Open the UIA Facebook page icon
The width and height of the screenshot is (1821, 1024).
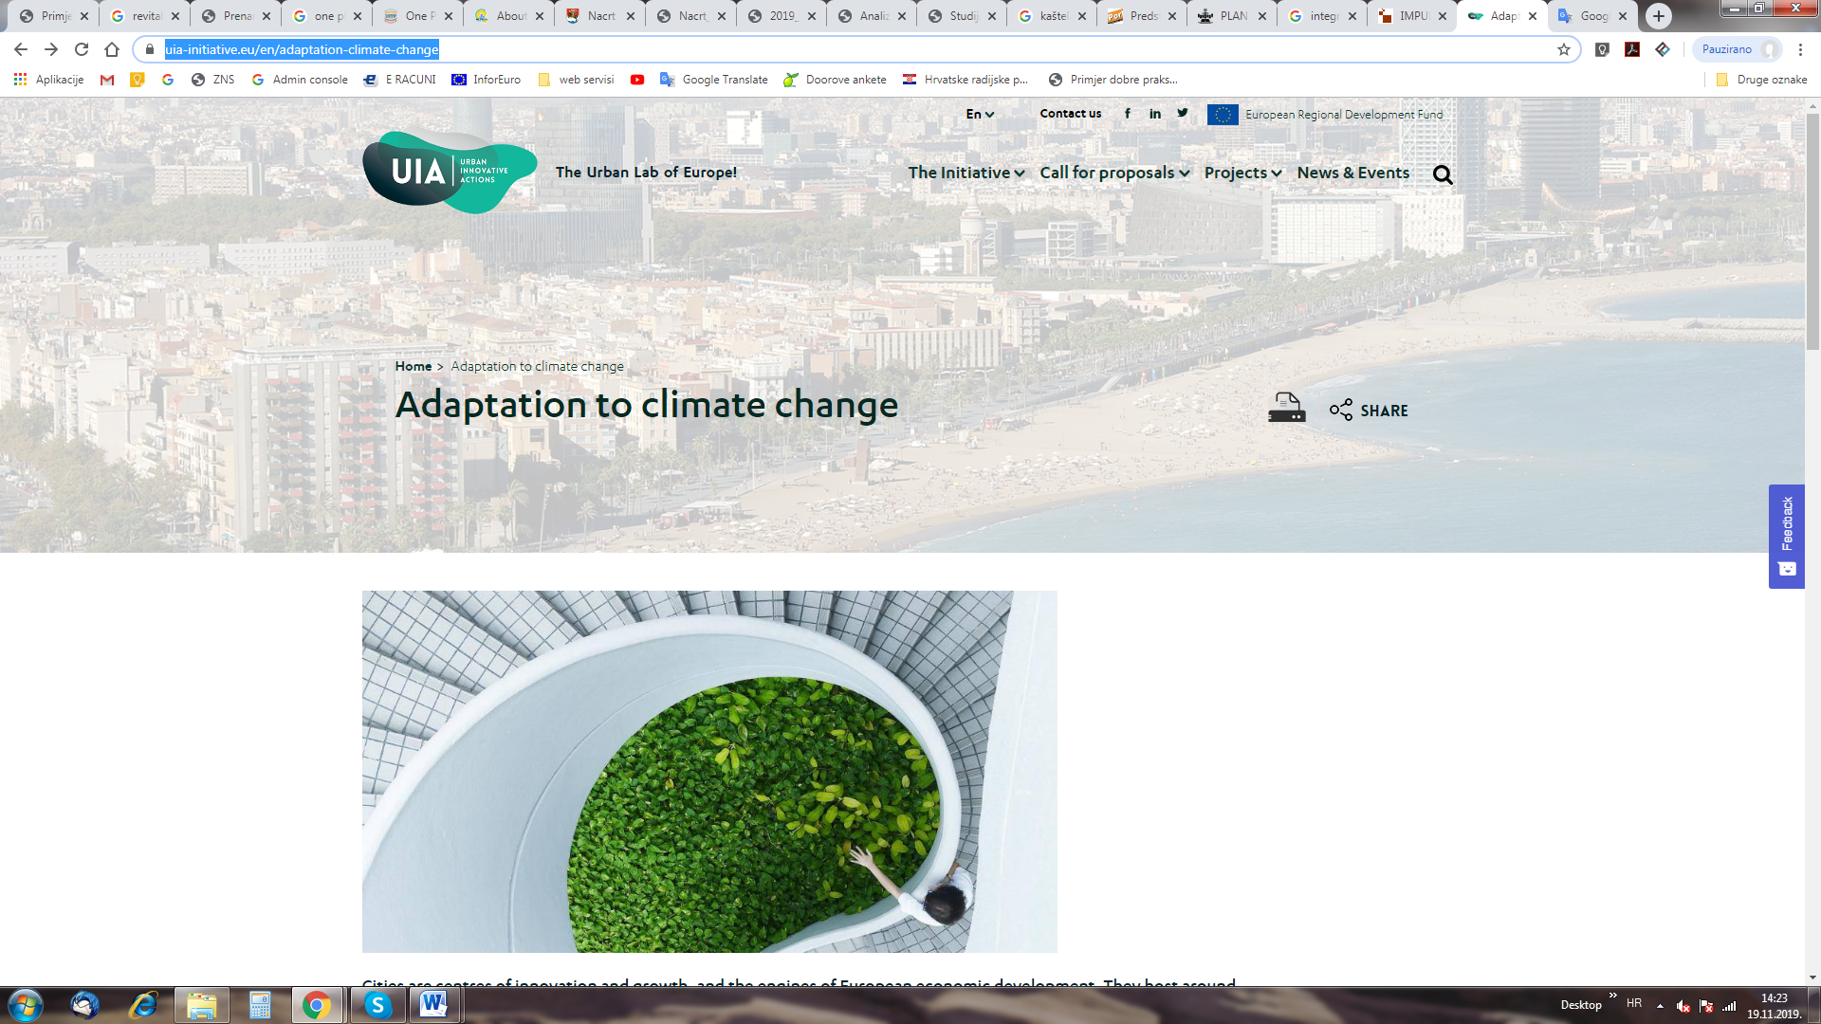(x=1128, y=113)
